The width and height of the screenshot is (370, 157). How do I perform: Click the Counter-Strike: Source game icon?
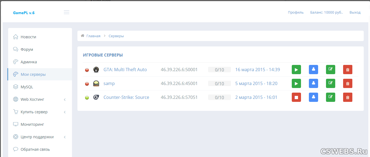pos(96,97)
